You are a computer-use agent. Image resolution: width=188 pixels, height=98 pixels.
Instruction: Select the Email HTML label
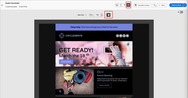click(x=23, y=7)
